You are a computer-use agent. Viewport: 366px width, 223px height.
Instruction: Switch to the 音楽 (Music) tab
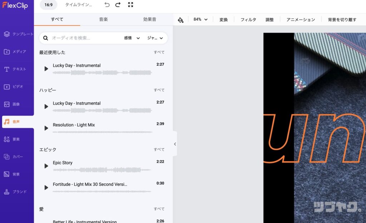(103, 19)
